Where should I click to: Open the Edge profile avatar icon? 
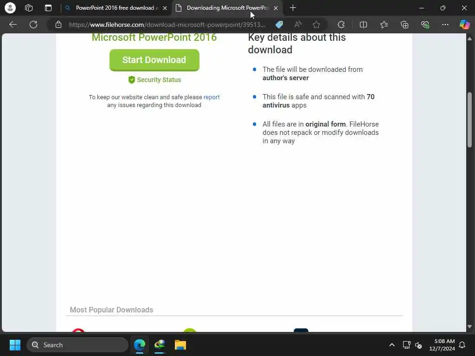click(10, 8)
